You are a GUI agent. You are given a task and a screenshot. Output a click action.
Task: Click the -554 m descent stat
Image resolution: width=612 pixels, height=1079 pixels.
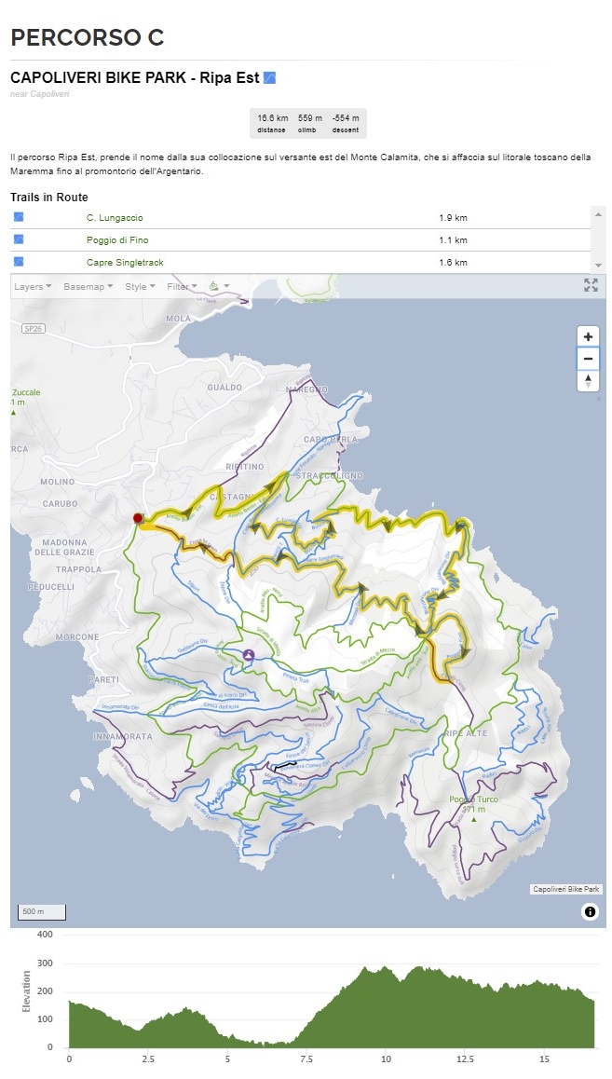pos(346,123)
